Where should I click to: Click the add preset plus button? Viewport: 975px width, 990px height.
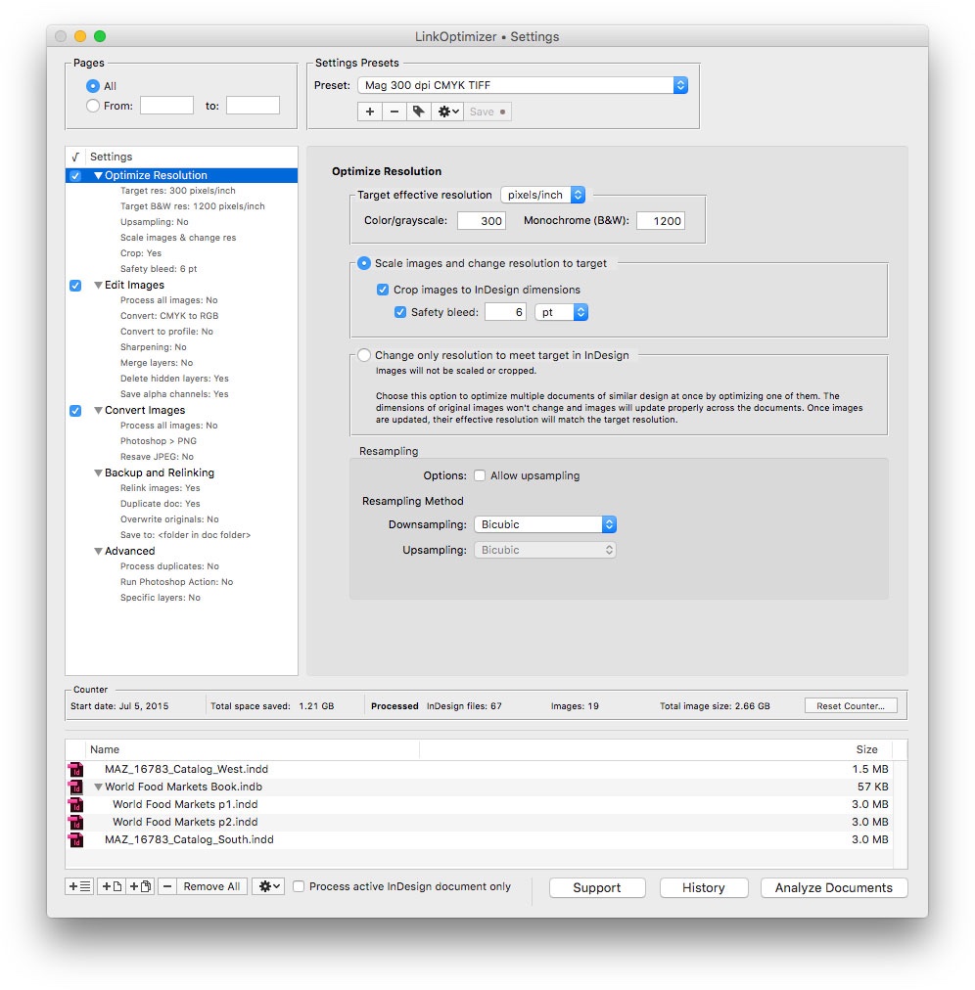(x=370, y=112)
